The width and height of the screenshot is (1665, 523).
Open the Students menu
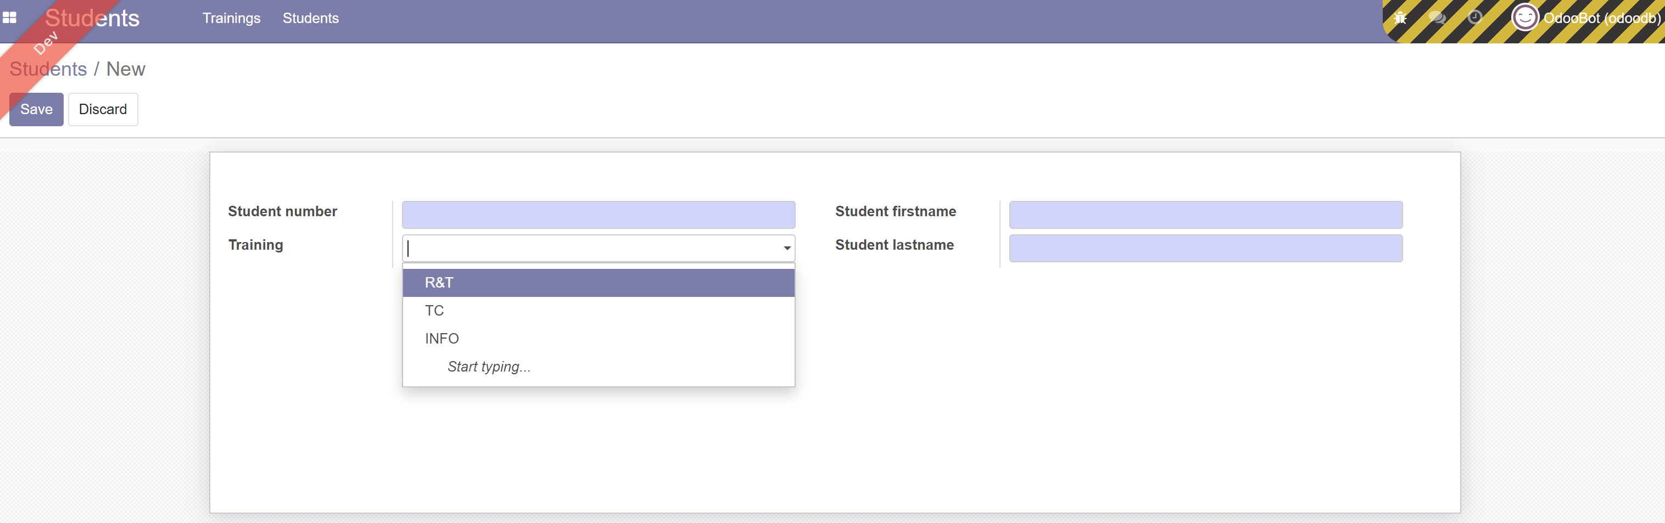(311, 18)
